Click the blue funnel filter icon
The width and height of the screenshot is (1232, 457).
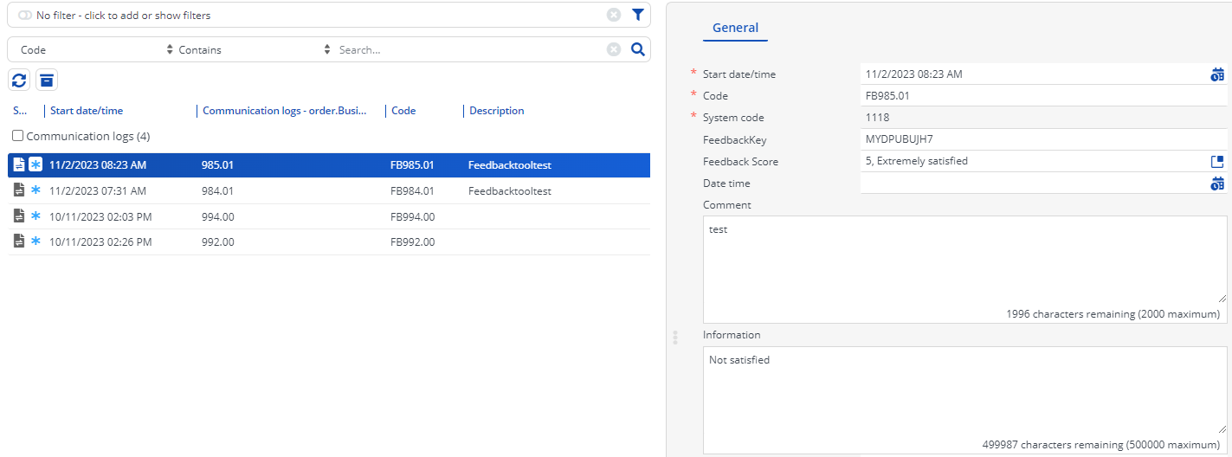637,15
